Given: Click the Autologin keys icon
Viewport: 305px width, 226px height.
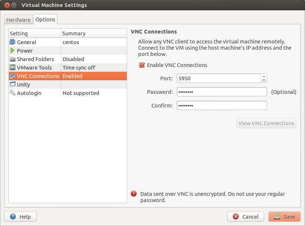Looking at the screenshot, I should [x=13, y=93].
